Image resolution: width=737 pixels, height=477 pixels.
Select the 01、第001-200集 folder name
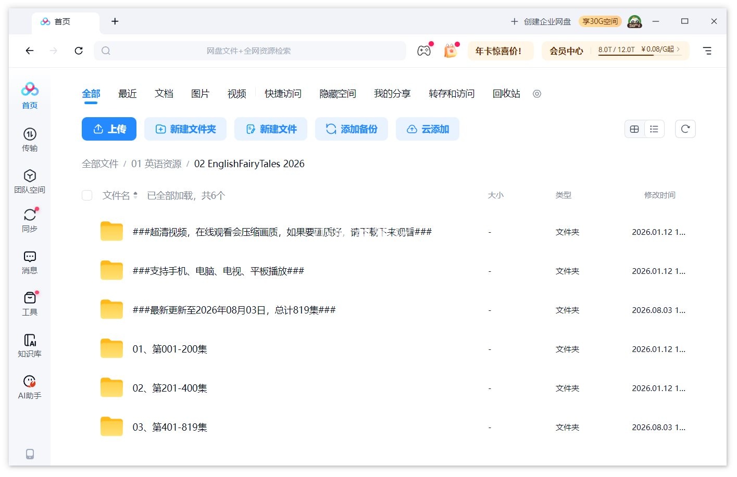click(x=170, y=349)
